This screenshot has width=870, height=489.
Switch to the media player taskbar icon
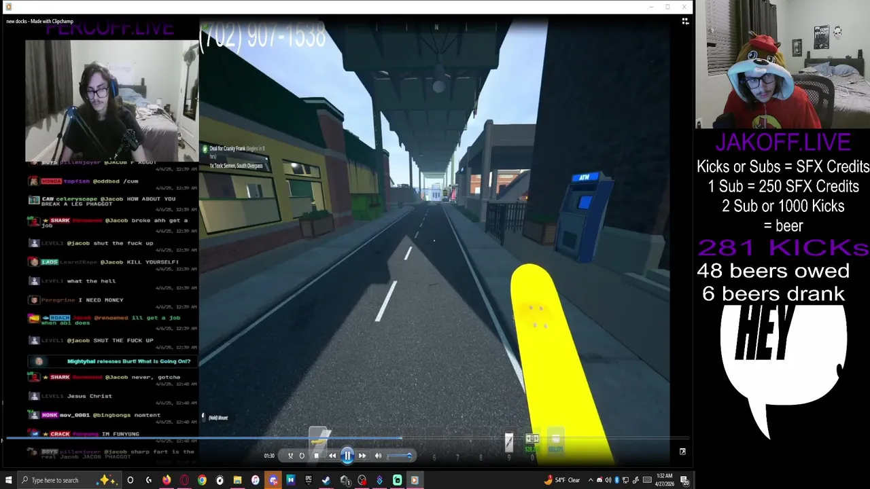[x=414, y=480]
